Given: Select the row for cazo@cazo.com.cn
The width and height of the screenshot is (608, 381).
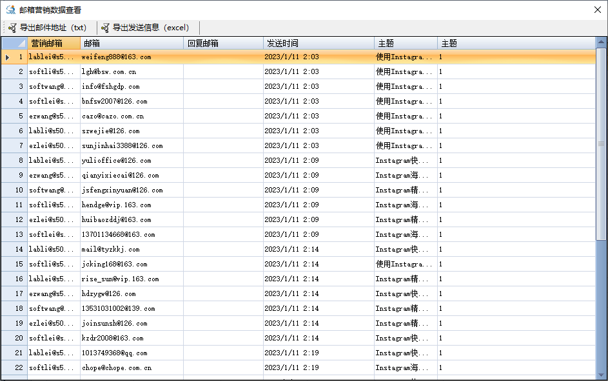Looking at the screenshot, I should tap(129, 116).
